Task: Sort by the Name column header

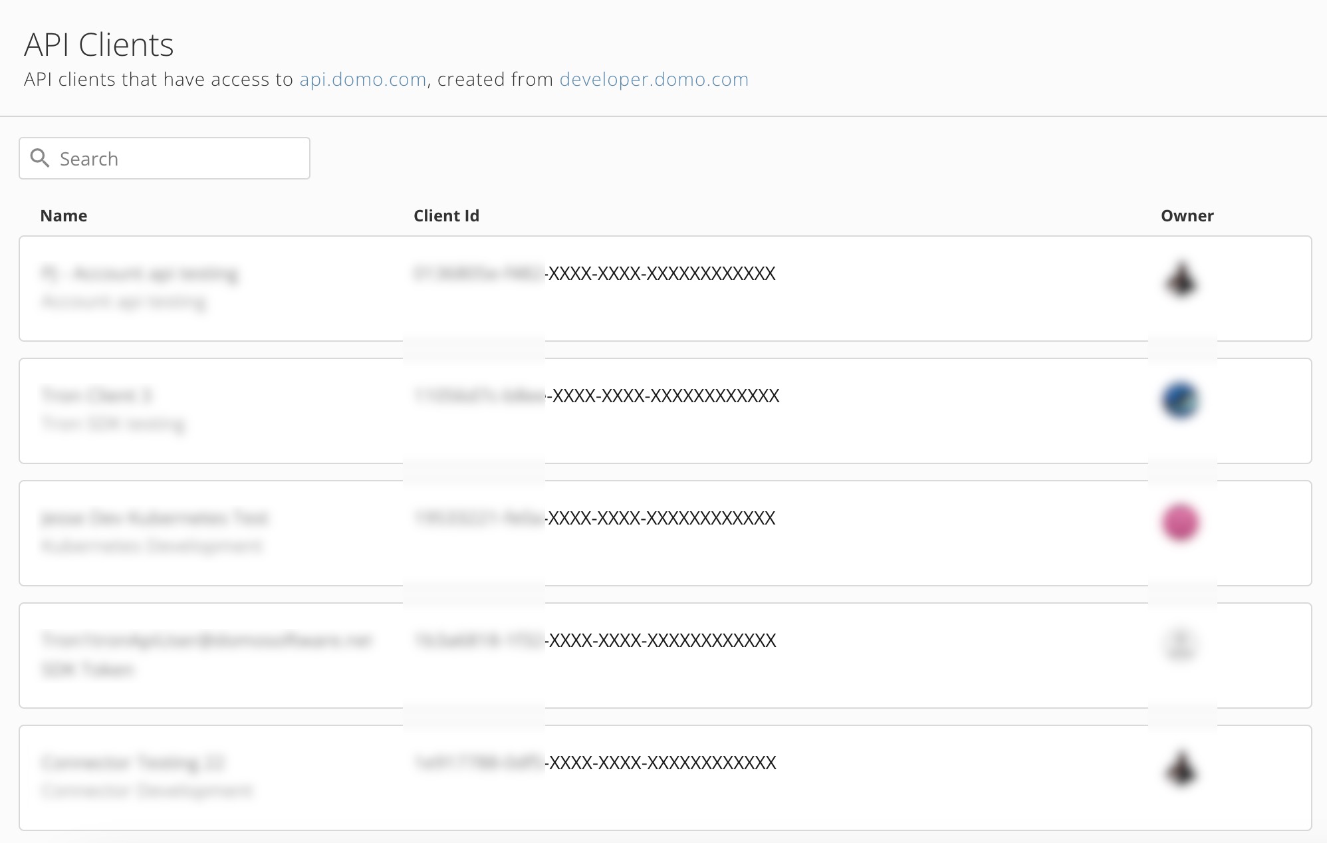Action: coord(63,215)
